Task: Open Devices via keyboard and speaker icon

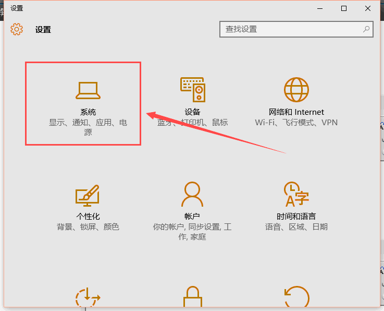Action: pos(192,89)
